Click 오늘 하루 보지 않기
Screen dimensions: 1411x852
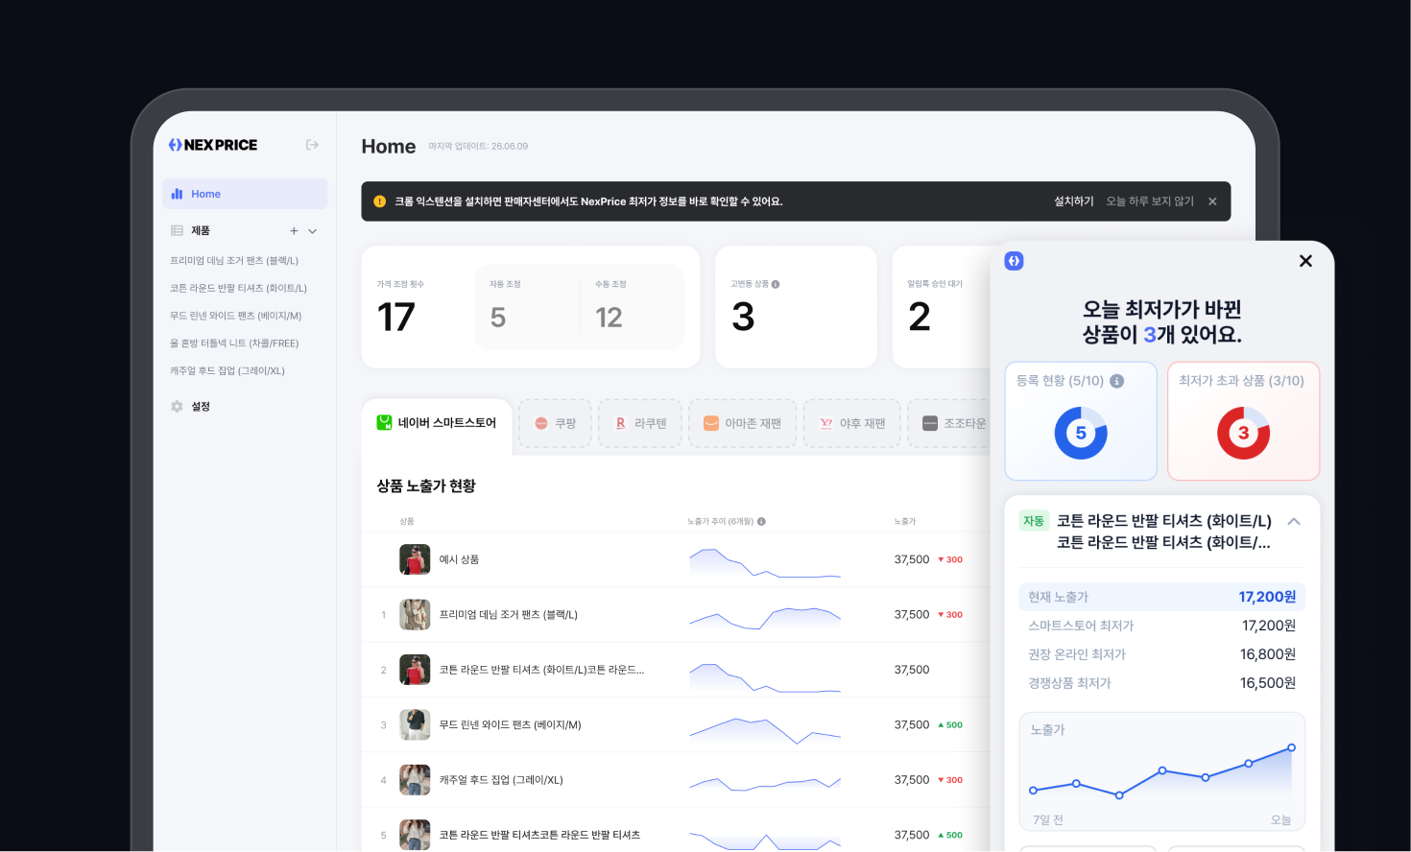tap(1150, 201)
